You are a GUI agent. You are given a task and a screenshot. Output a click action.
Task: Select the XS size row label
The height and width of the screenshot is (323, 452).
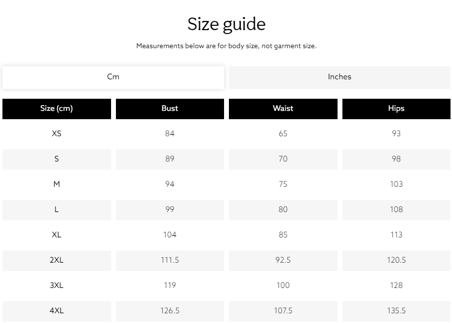point(56,134)
